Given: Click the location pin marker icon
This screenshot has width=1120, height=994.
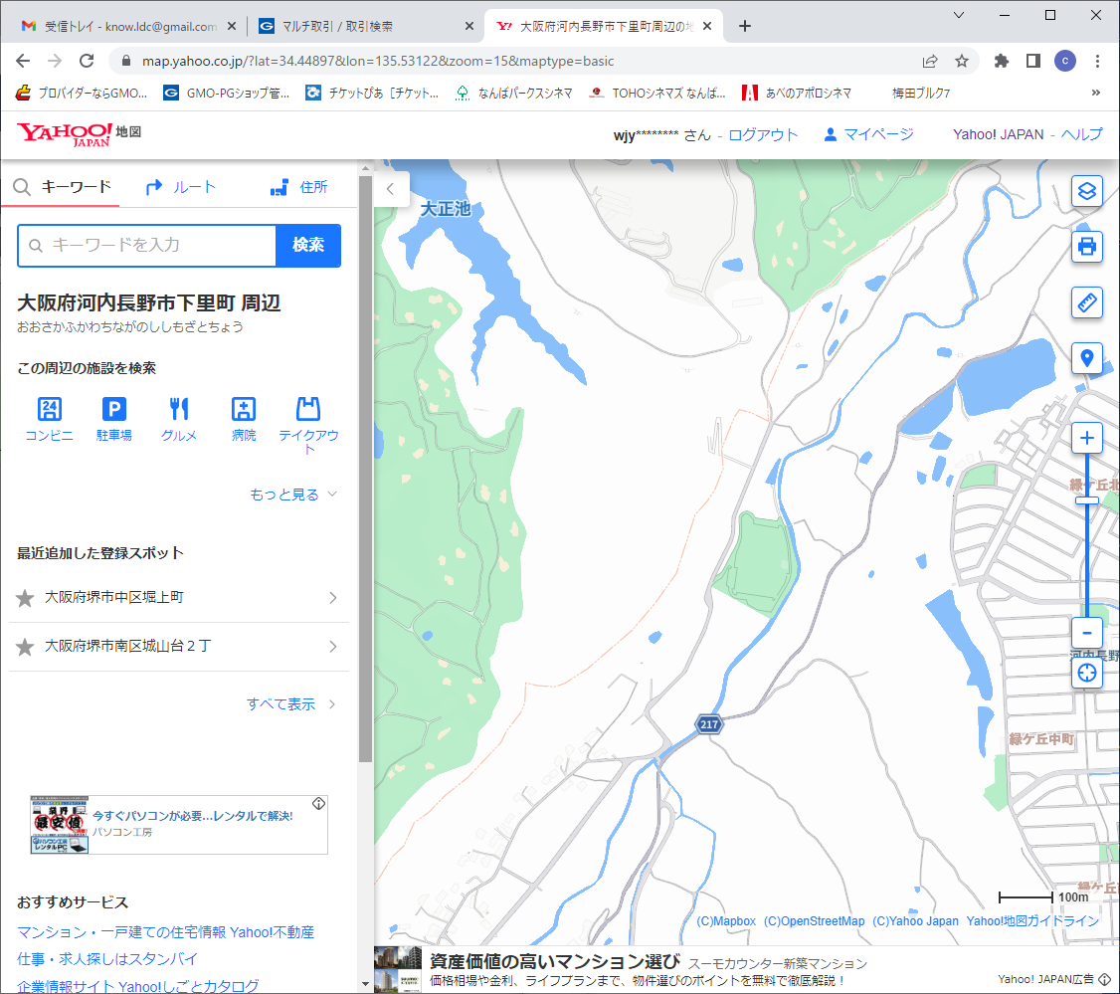Looking at the screenshot, I should tap(1087, 358).
